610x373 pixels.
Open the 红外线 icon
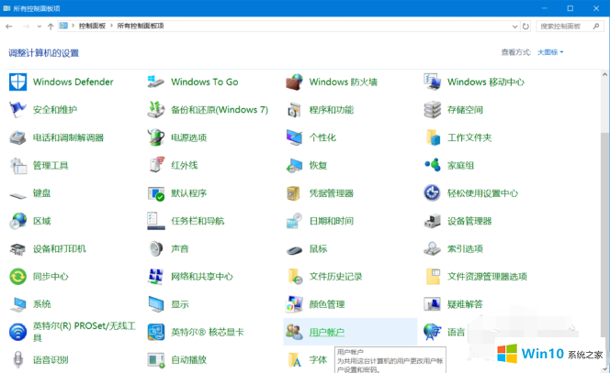[x=156, y=165]
